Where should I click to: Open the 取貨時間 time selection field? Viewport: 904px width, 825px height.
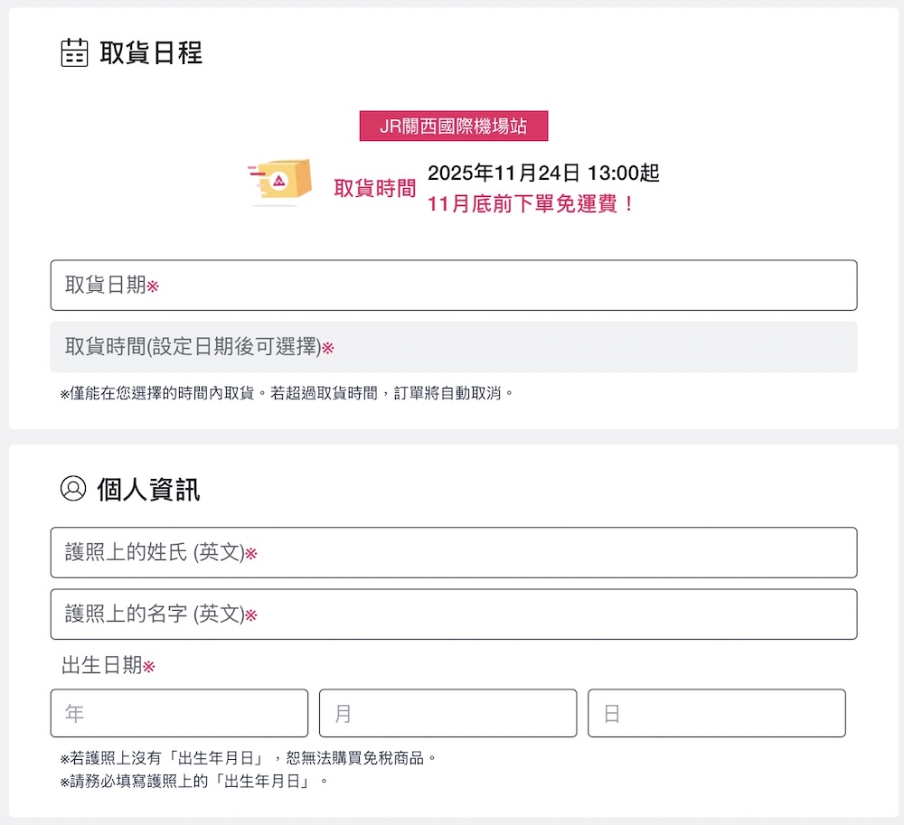tap(452, 346)
